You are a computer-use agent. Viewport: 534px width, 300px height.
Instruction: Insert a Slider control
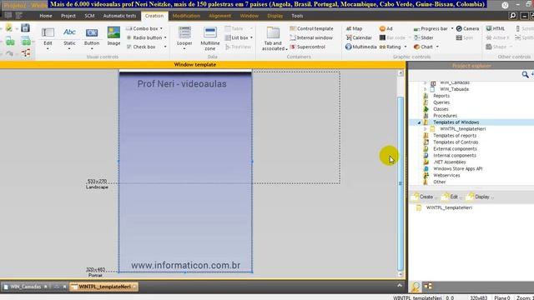423,37
